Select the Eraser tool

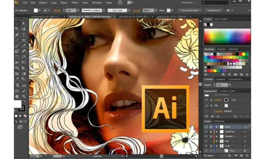pyautogui.click(x=24, y=51)
